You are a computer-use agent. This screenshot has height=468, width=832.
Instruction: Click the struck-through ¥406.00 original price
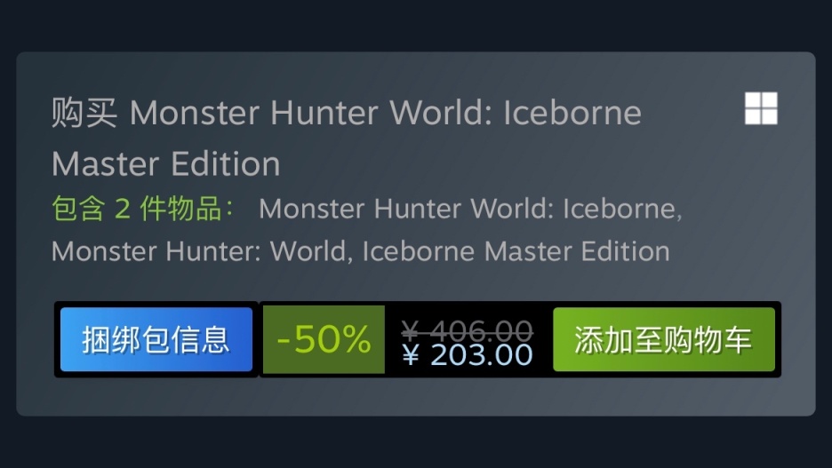pyautogui.click(x=467, y=330)
